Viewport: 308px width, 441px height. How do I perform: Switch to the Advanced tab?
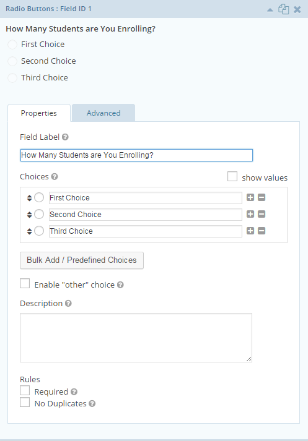tap(103, 113)
